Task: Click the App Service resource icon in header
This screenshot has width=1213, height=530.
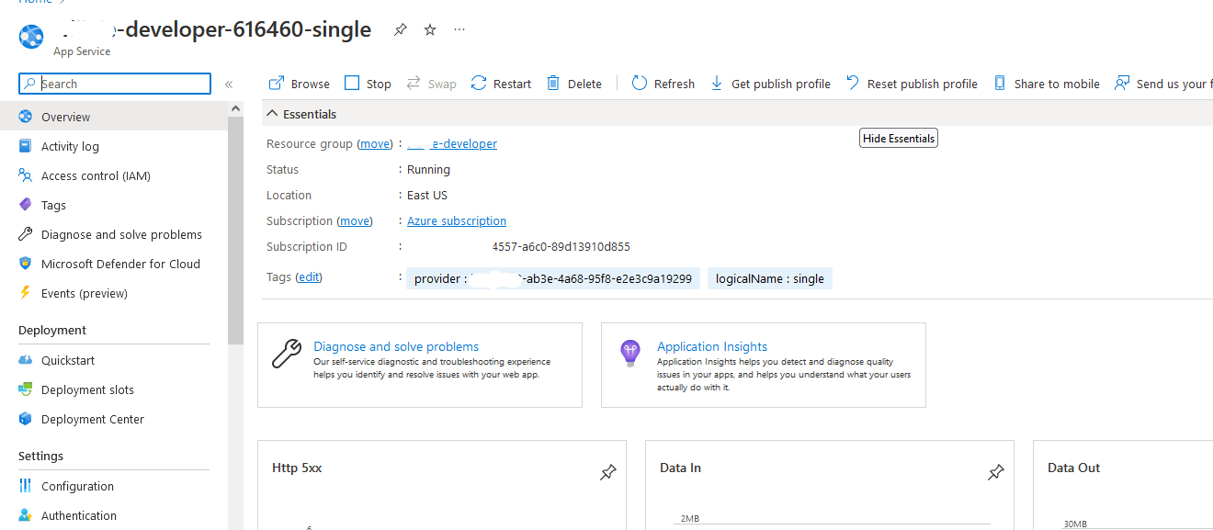Action: pyautogui.click(x=32, y=36)
